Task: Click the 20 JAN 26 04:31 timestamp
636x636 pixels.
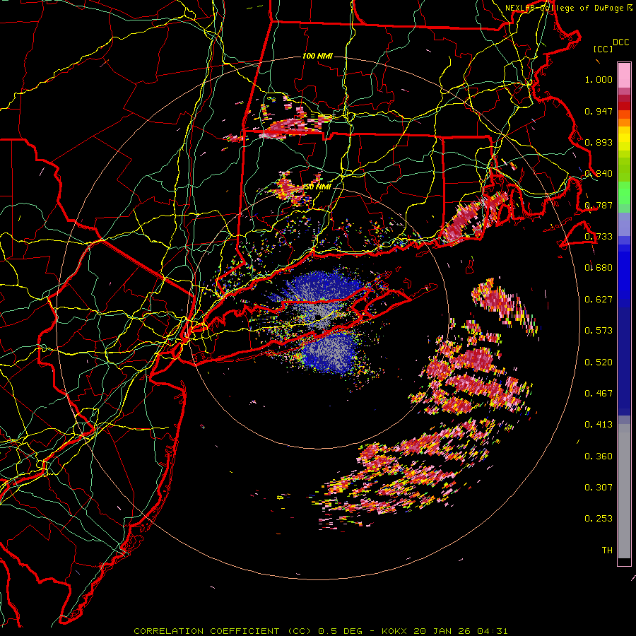Action: [x=460, y=631]
